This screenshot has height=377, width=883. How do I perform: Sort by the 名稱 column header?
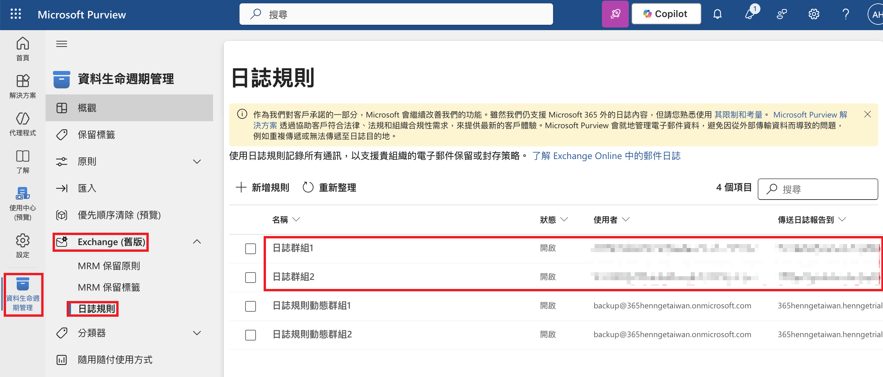tap(286, 219)
